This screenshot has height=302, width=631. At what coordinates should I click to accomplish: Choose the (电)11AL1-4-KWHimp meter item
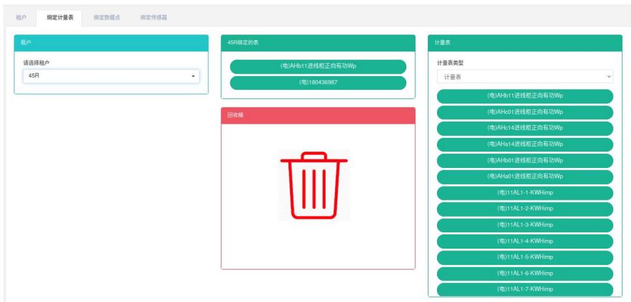[x=525, y=241]
